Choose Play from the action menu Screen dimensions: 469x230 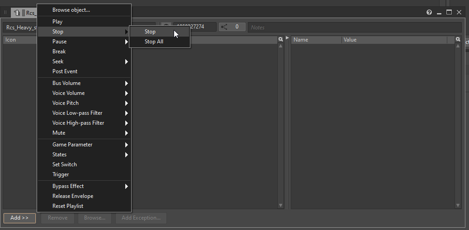[x=57, y=22]
